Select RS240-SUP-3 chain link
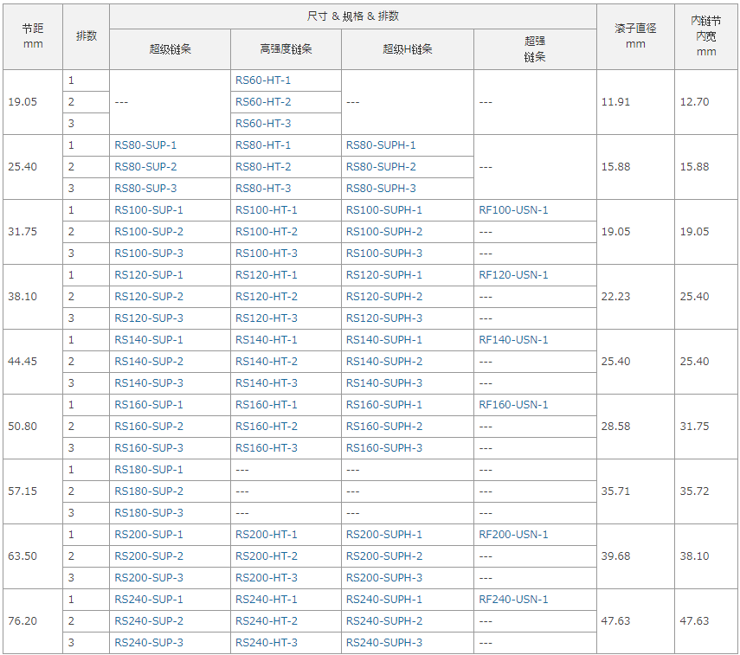This screenshot has height=655, width=740. click(x=149, y=643)
